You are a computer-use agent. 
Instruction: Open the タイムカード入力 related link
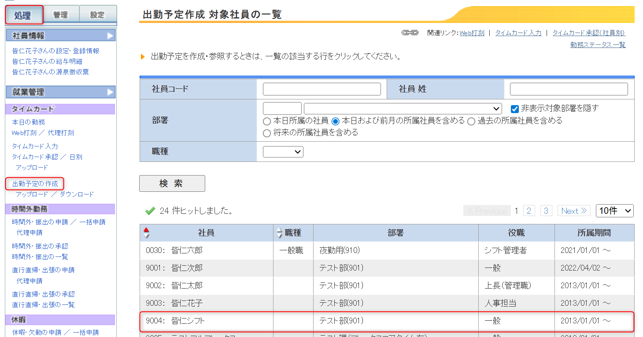518,33
